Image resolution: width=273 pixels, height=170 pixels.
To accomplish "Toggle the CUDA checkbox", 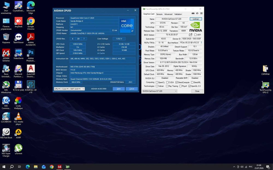I will (x=167, y=82).
